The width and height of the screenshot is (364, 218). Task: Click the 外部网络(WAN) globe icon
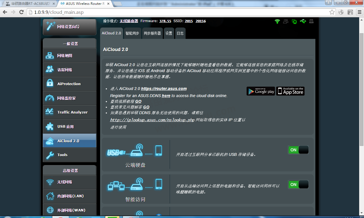click(50, 210)
